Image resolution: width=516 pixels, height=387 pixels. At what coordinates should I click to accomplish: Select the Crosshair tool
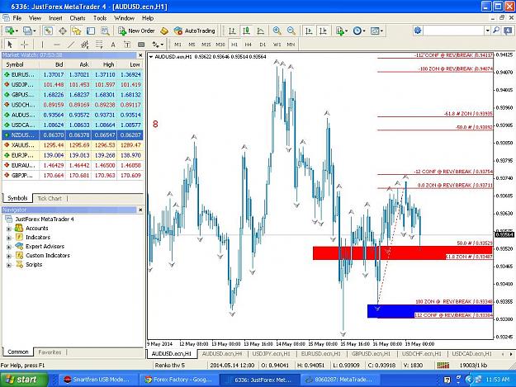coord(24,44)
